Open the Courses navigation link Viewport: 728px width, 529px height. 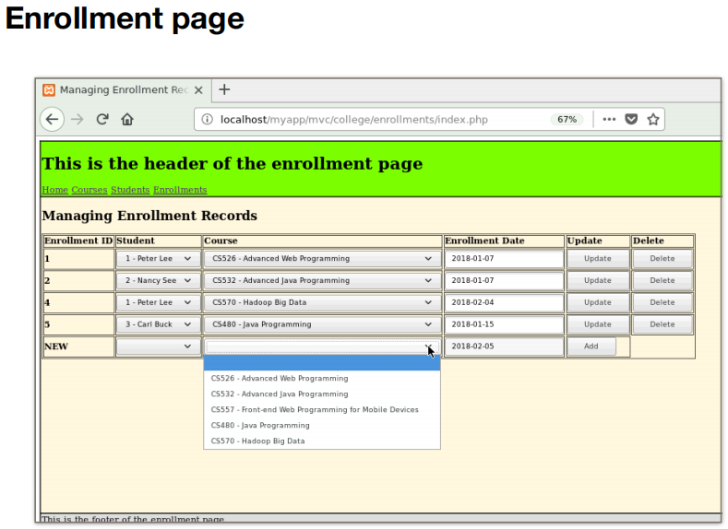click(90, 190)
